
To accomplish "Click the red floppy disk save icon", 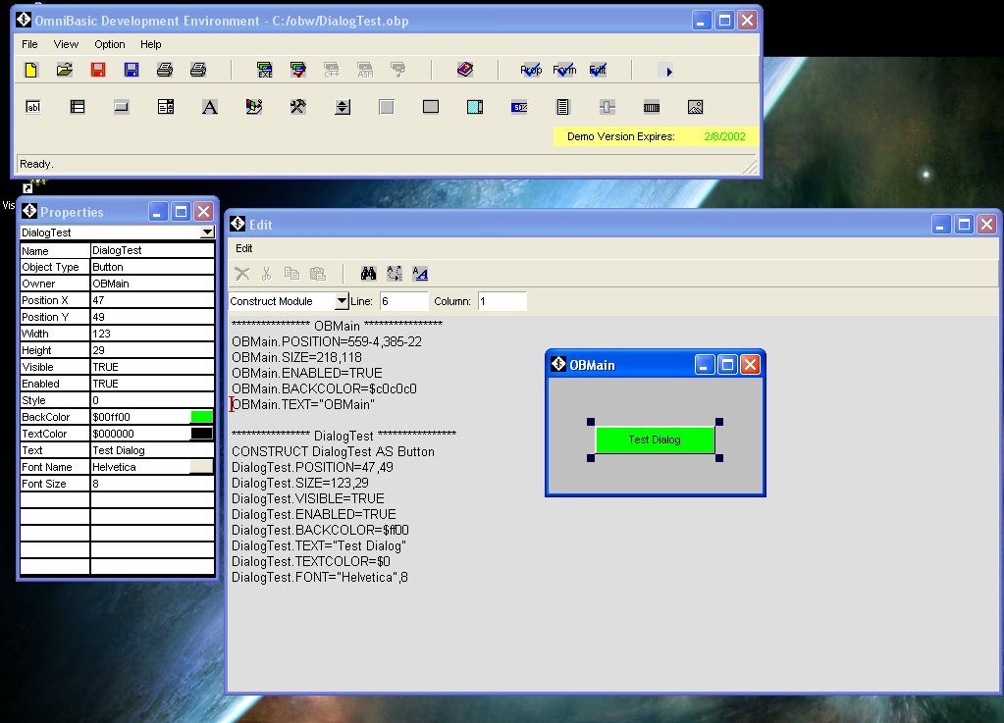I will click(98, 70).
